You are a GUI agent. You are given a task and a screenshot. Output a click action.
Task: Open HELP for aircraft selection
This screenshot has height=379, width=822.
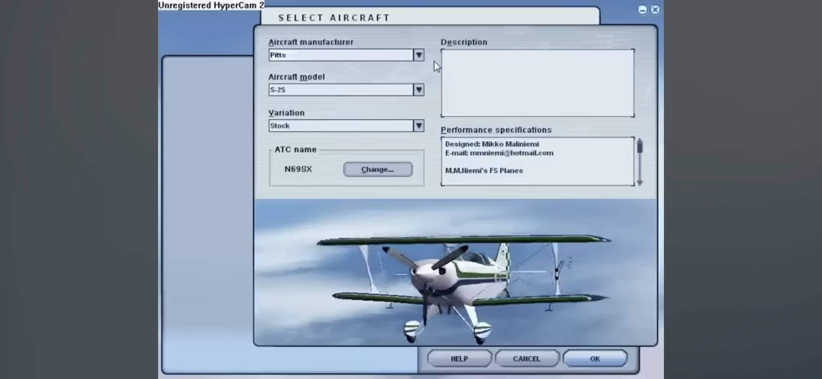pos(459,359)
